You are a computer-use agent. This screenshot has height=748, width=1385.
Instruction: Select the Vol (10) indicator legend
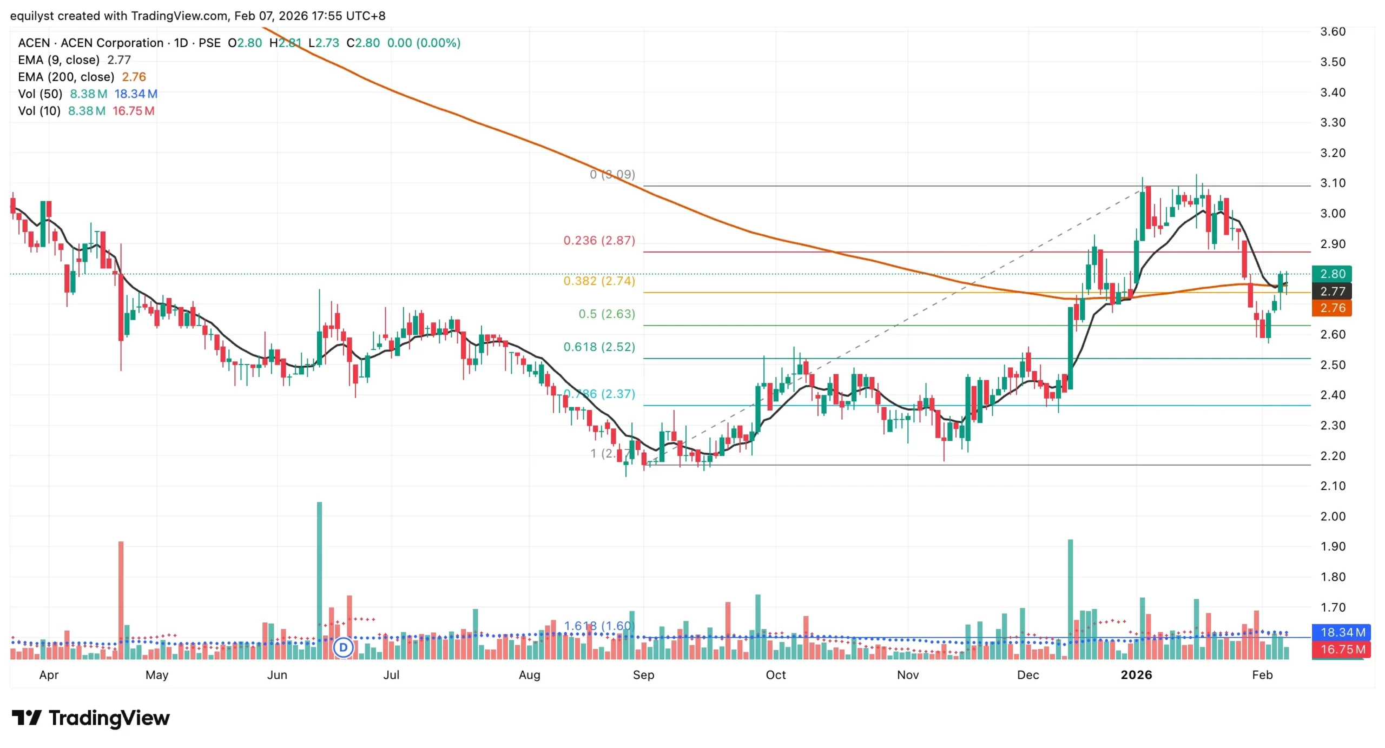point(39,111)
